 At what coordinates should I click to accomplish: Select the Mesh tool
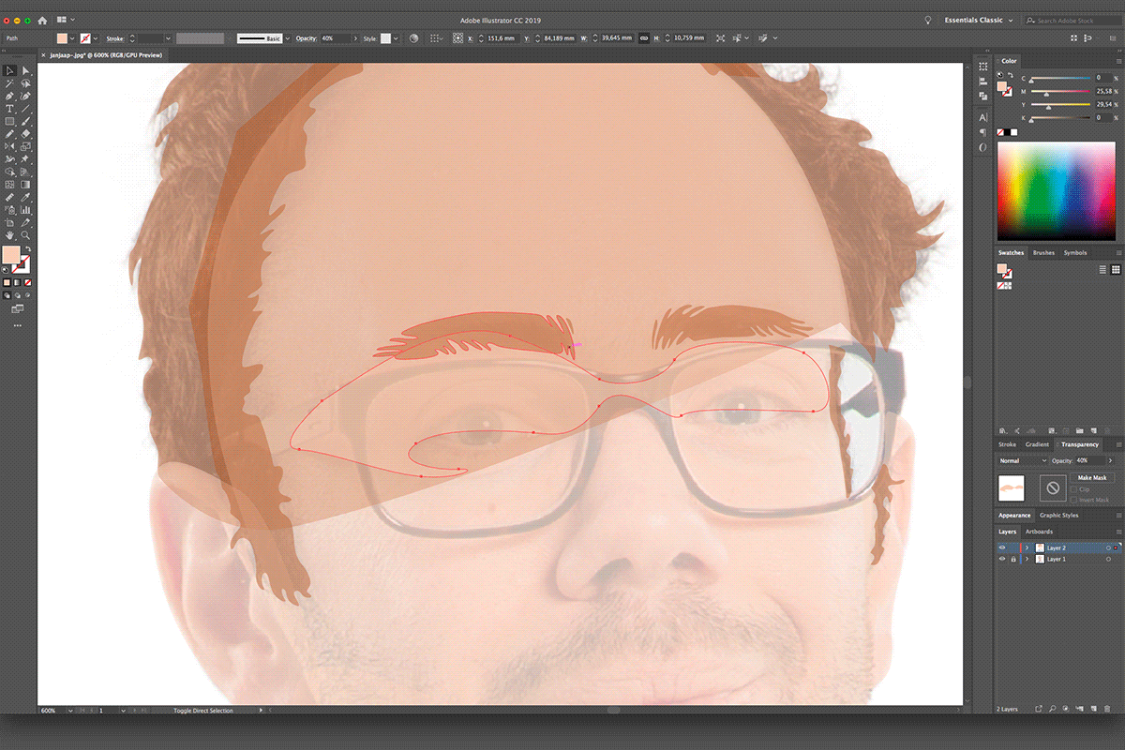click(x=9, y=185)
